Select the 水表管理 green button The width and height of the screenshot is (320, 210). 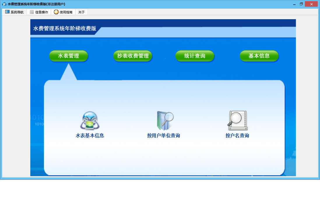(x=68, y=56)
